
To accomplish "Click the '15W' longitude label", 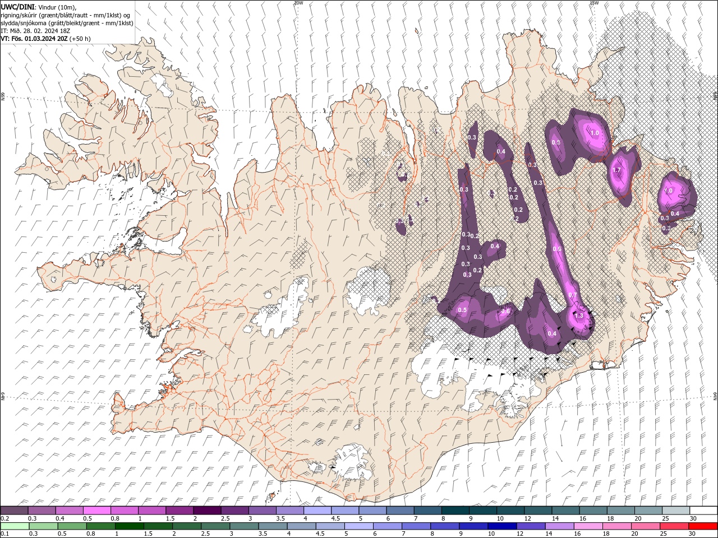I will pyautogui.click(x=594, y=3).
